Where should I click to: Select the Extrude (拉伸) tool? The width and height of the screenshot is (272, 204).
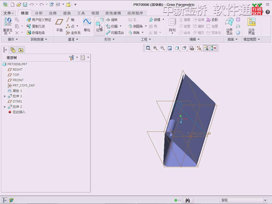(99, 26)
